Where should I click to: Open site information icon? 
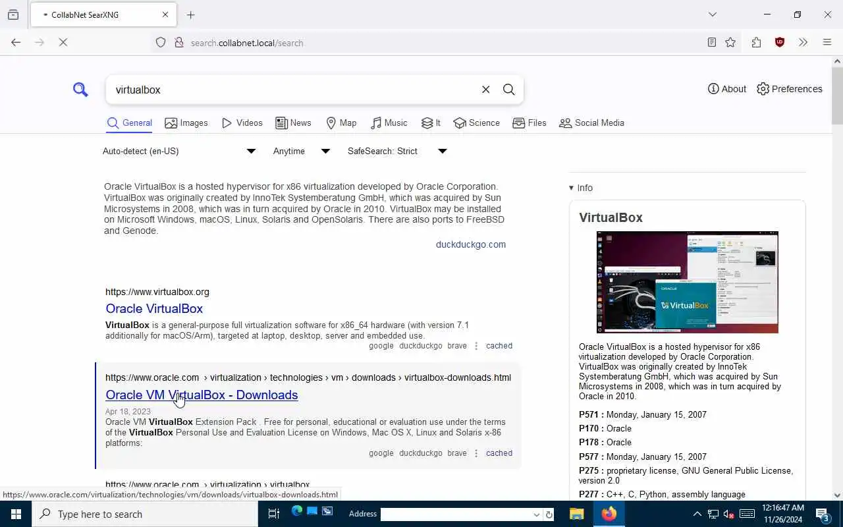point(178,43)
